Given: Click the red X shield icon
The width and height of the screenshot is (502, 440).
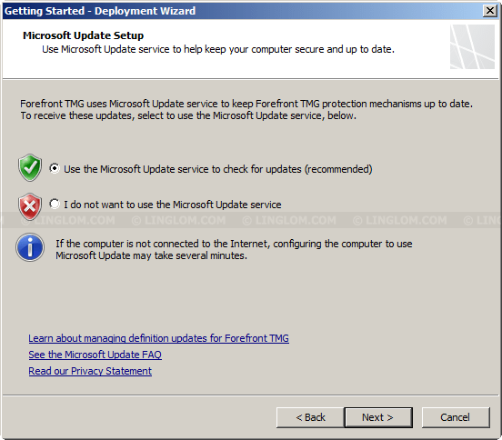Looking at the screenshot, I should point(30,206).
